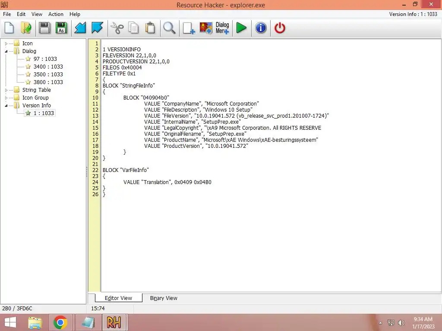Switch to the Binary View tab
Screen dimensions: 442x331
pyautogui.click(x=164, y=298)
